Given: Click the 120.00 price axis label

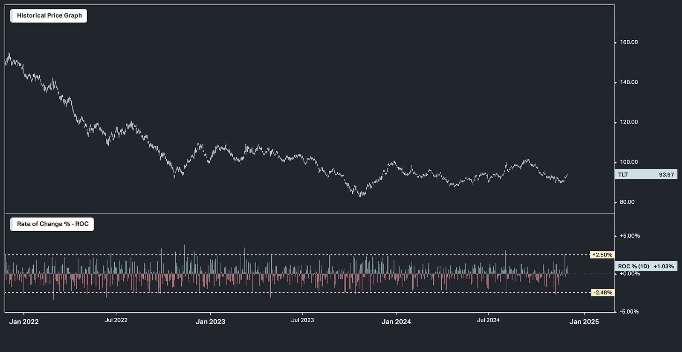Looking at the screenshot, I should coord(629,122).
